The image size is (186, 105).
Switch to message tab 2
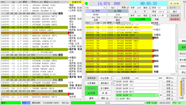(x=114, y=84)
